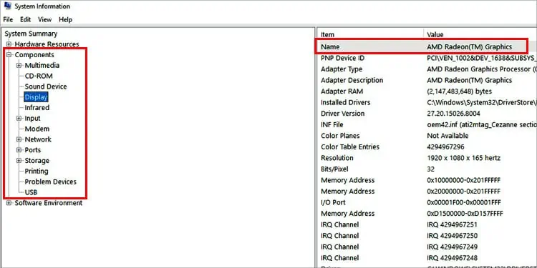Select the Network category label
Viewport: 537px width, 268px height.
coord(38,139)
